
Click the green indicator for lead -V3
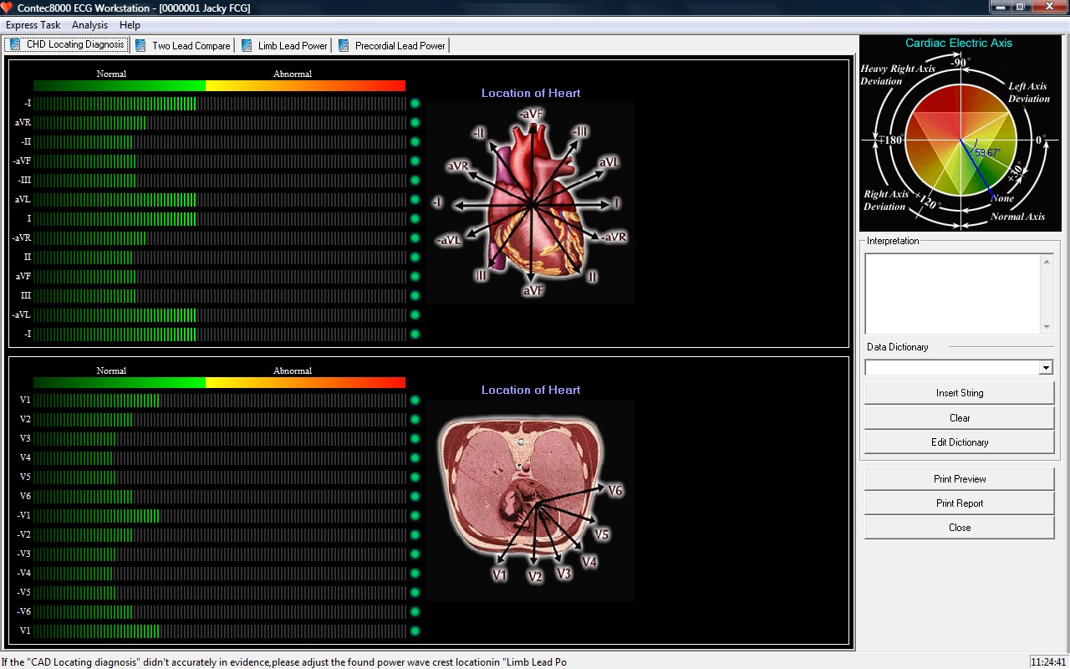[x=415, y=554]
